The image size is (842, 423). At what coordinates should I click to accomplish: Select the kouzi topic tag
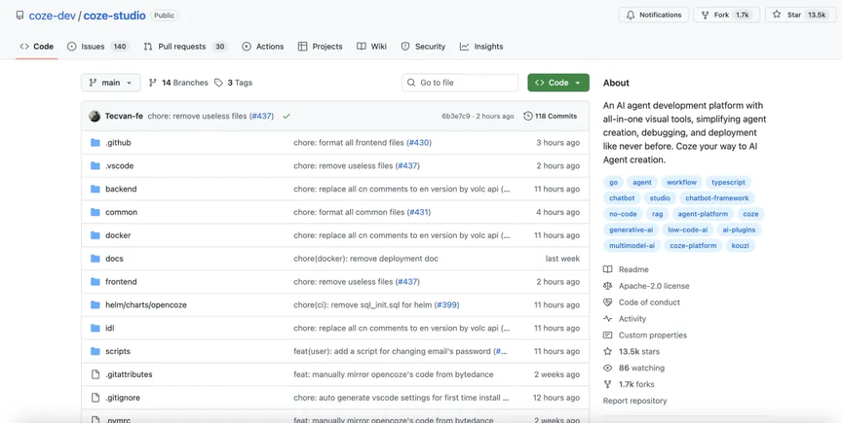point(740,246)
